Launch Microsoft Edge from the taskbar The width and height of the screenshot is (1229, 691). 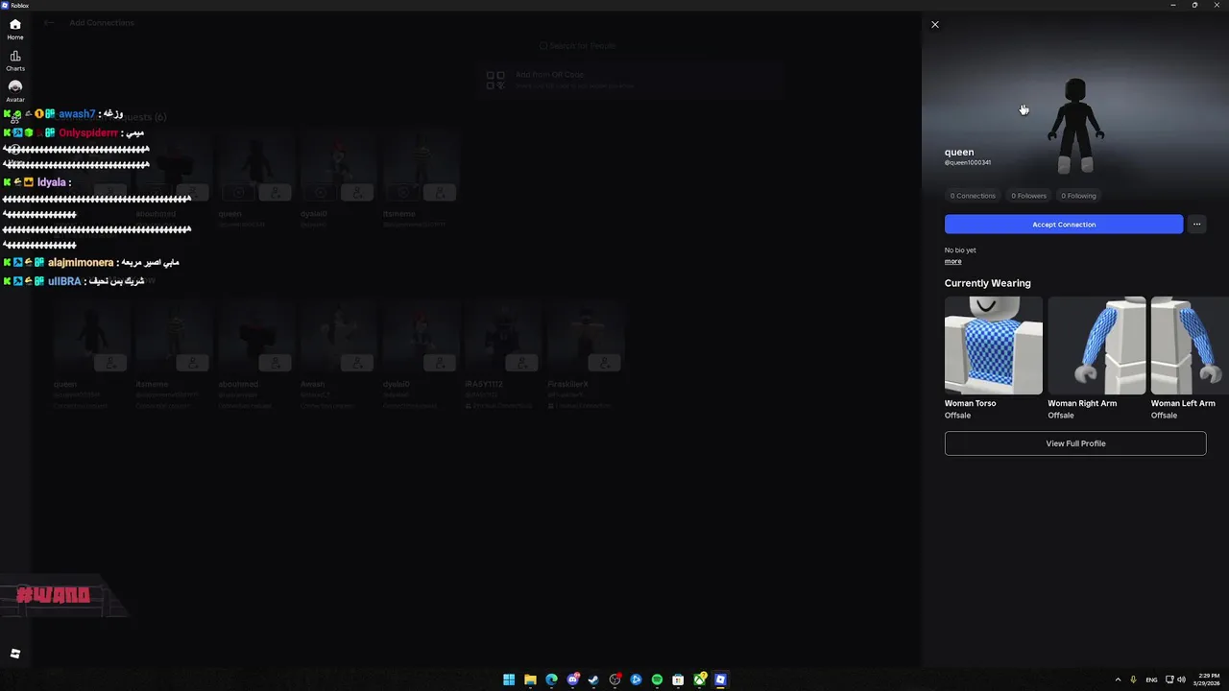click(x=551, y=679)
